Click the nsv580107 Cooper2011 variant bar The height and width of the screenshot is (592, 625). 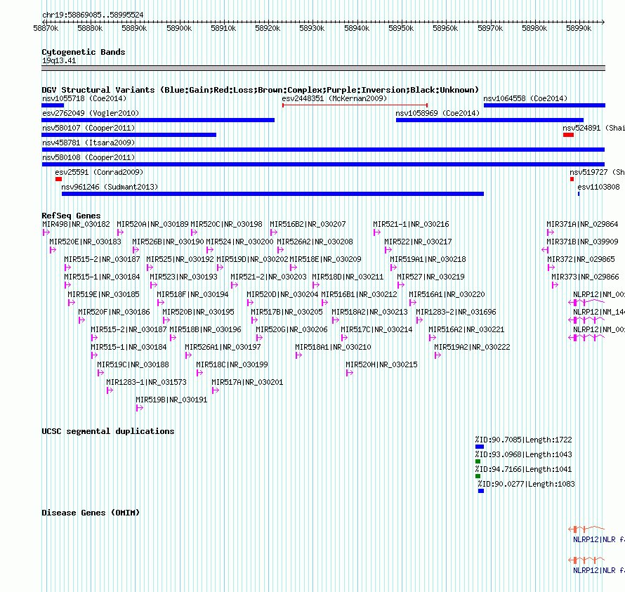click(129, 135)
